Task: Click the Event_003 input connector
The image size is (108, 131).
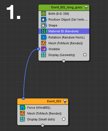Action: [23, 98]
